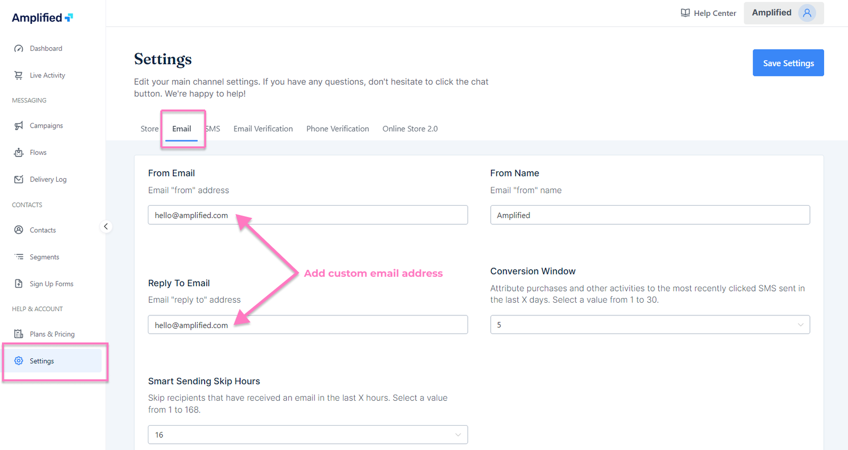Open the Help Center link
The width and height of the screenshot is (848, 450).
(709, 13)
